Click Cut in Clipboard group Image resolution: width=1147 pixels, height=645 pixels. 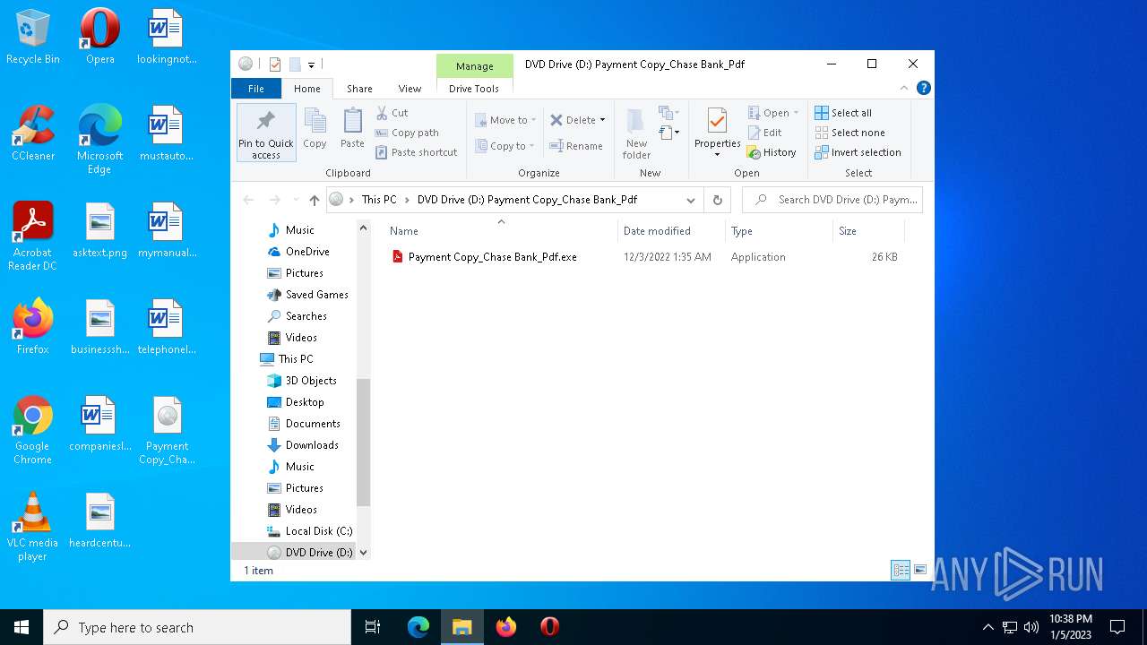392,113
